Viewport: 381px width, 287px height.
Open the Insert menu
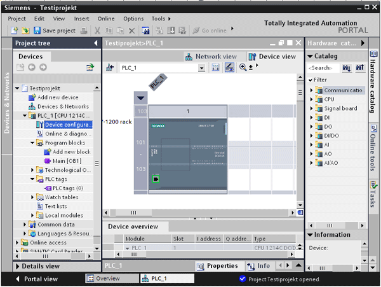tap(82, 18)
